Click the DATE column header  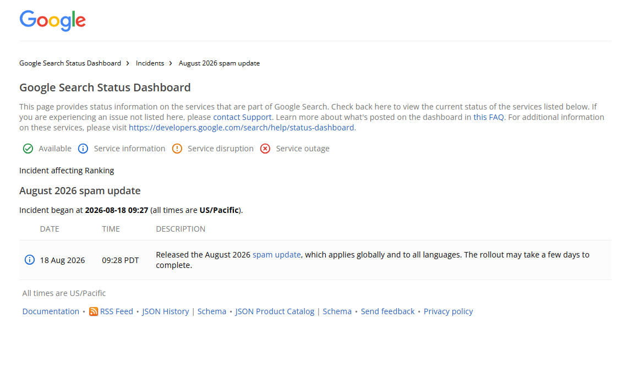coord(50,229)
